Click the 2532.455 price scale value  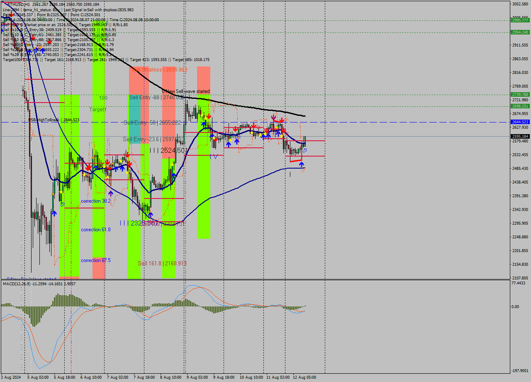pos(520,155)
